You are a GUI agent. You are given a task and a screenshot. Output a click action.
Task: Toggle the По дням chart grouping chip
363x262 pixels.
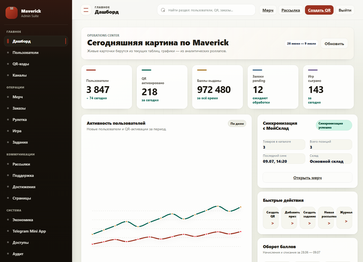pyautogui.click(x=237, y=123)
